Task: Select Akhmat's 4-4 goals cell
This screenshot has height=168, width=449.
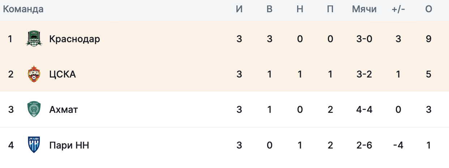Action: point(364,110)
